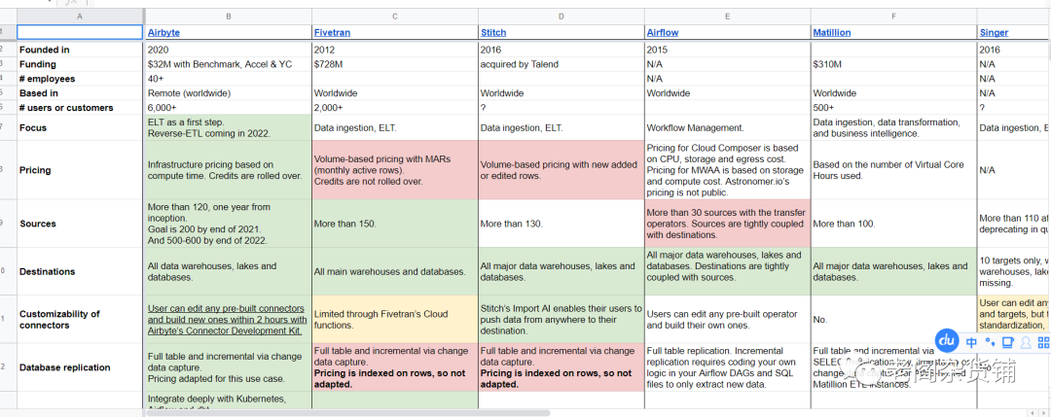Switch punctuation mode in the IME toolbar

(990, 342)
